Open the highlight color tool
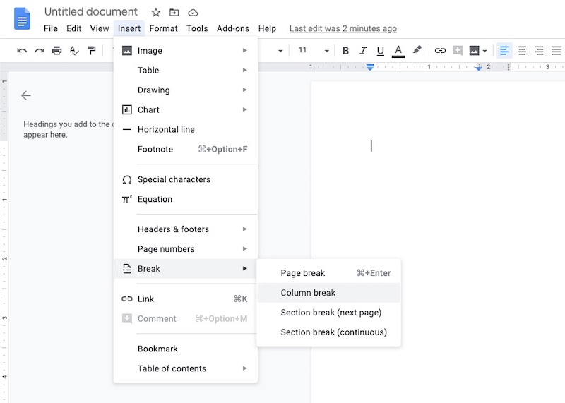This screenshot has height=403, width=565. pos(417,49)
